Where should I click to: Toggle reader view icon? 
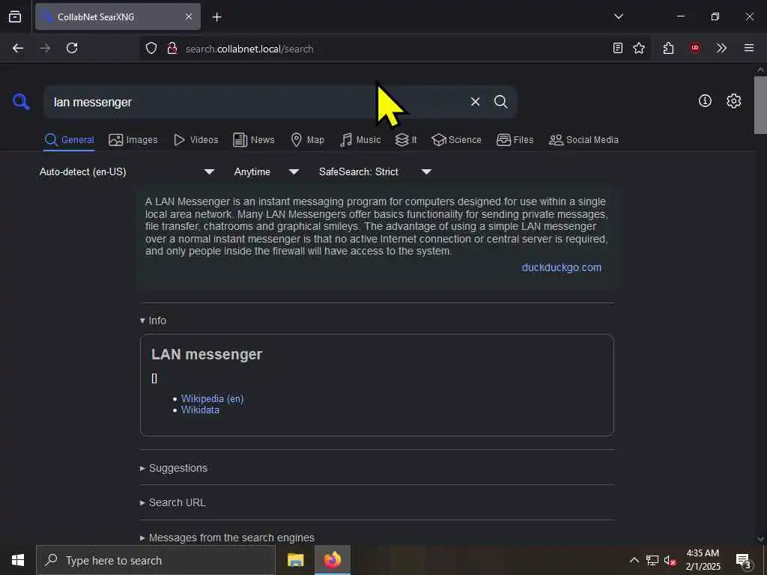[618, 48]
